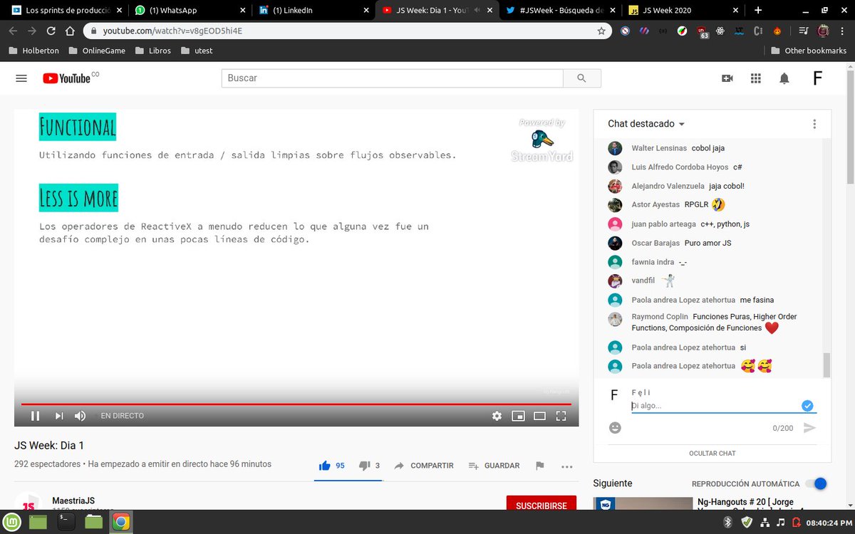Open the YouTube apps grid
Screen dimensions: 855x534
[x=756, y=78]
